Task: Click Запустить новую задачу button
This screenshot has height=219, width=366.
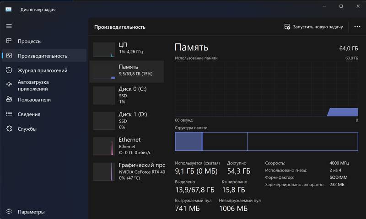Action: (x=313, y=27)
